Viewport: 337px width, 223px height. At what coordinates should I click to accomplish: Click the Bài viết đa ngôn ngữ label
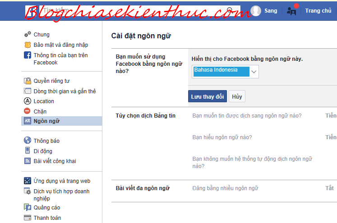coord(143,188)
